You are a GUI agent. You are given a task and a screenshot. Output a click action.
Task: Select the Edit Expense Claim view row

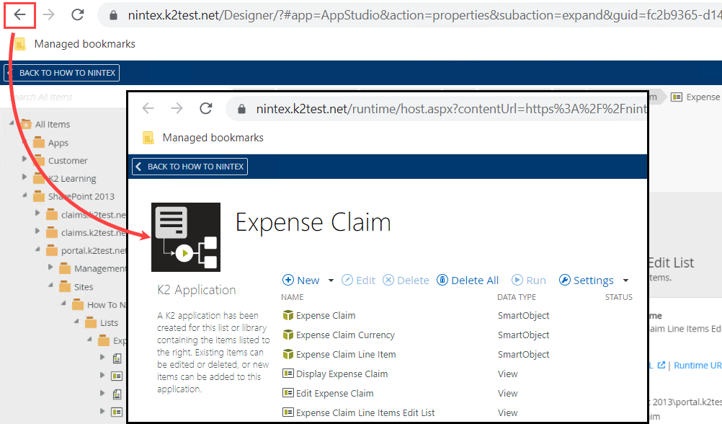point(458,393)
